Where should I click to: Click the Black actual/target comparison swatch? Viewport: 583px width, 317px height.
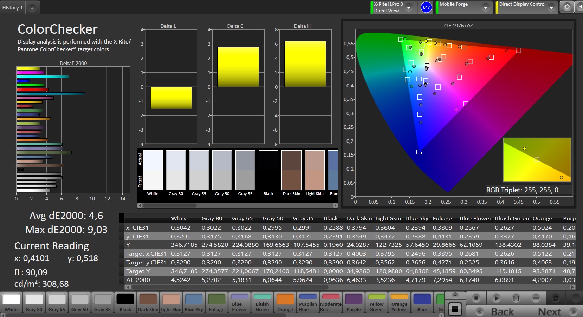tap(268, 170)
